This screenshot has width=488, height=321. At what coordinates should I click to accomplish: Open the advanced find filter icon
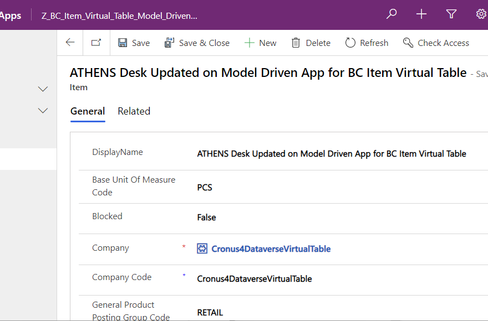[451, 14]
